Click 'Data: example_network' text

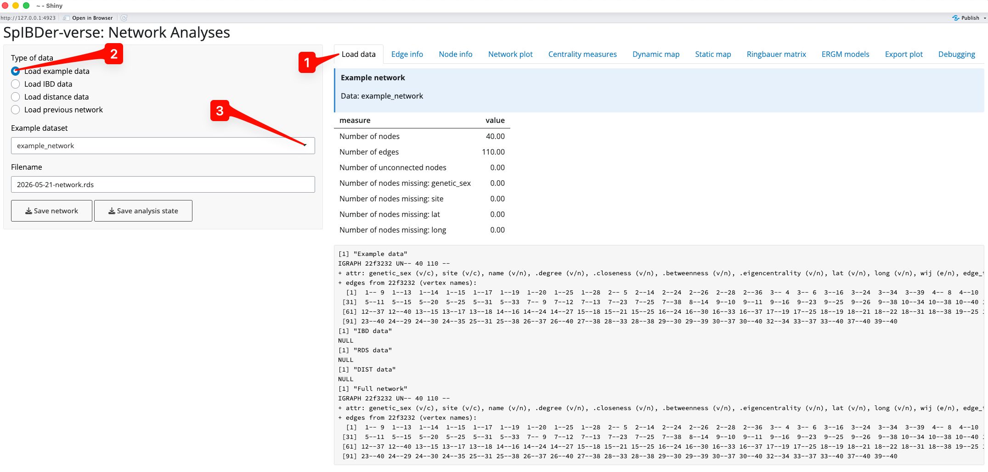click(382, 96)
